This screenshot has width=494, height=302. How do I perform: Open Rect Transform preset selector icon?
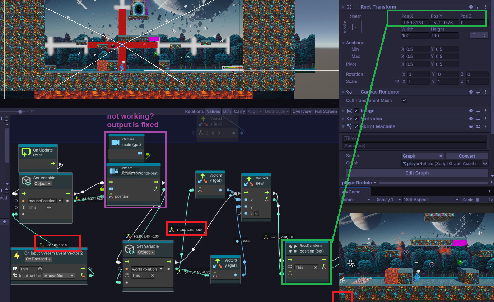478,7
